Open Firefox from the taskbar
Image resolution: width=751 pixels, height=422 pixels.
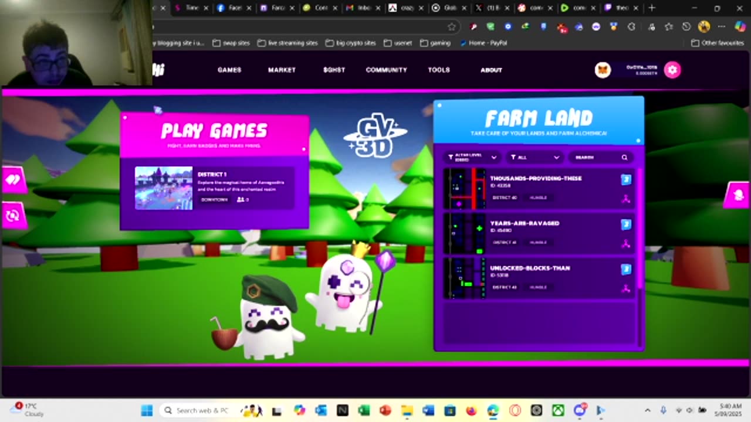[471, 410]
